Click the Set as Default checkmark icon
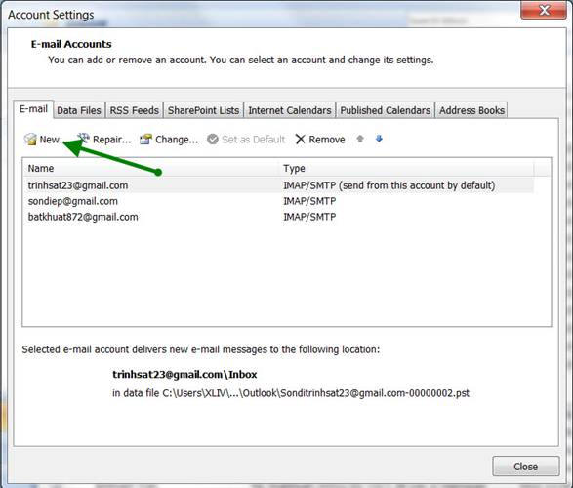The width and height of the screenshot is (573, 488). 213,140
